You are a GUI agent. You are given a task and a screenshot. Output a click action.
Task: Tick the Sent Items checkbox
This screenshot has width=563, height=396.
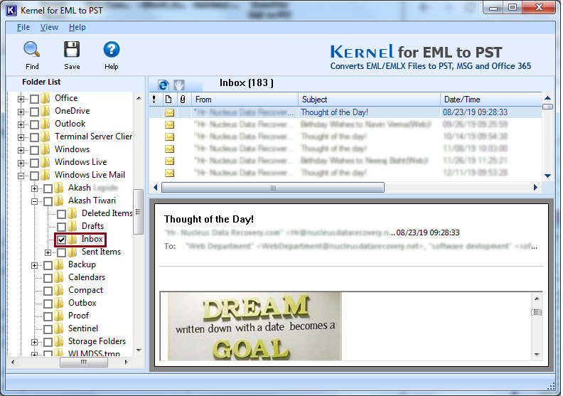click(61, 253)
